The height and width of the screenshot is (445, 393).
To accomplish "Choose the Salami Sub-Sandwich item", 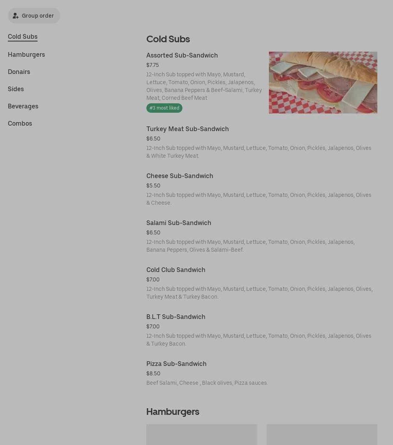I will point(178,223).
